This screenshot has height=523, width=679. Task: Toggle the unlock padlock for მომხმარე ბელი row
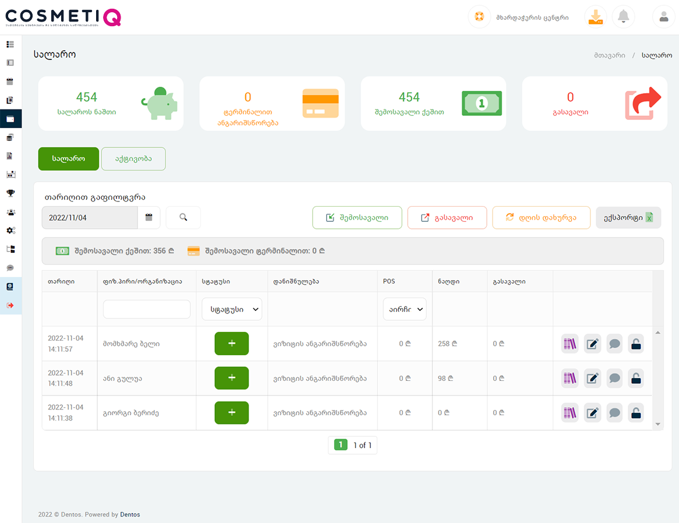point(636,344)
